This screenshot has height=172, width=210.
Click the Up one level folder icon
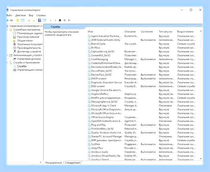click(x=18, y=20)
